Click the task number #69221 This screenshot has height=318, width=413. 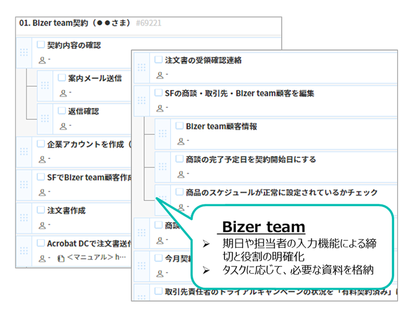tap(148, 23)
